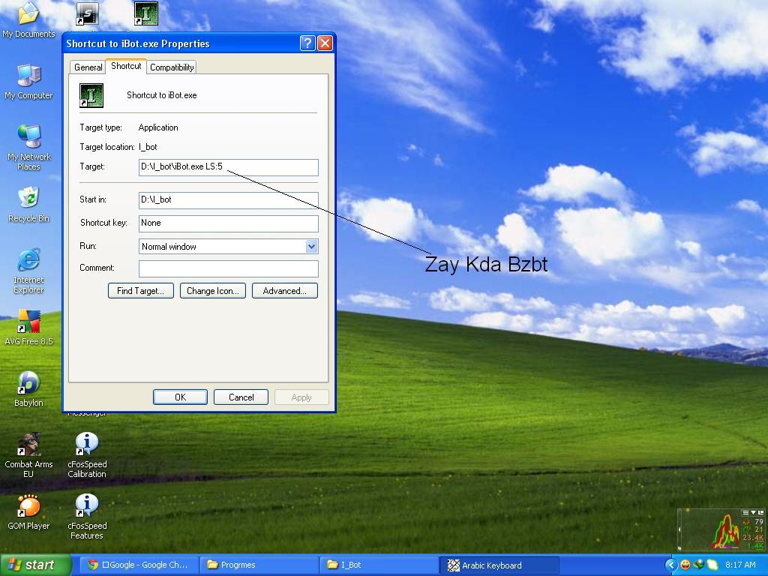Open I_Bot folder taskbar button

[x=379, y=565]
